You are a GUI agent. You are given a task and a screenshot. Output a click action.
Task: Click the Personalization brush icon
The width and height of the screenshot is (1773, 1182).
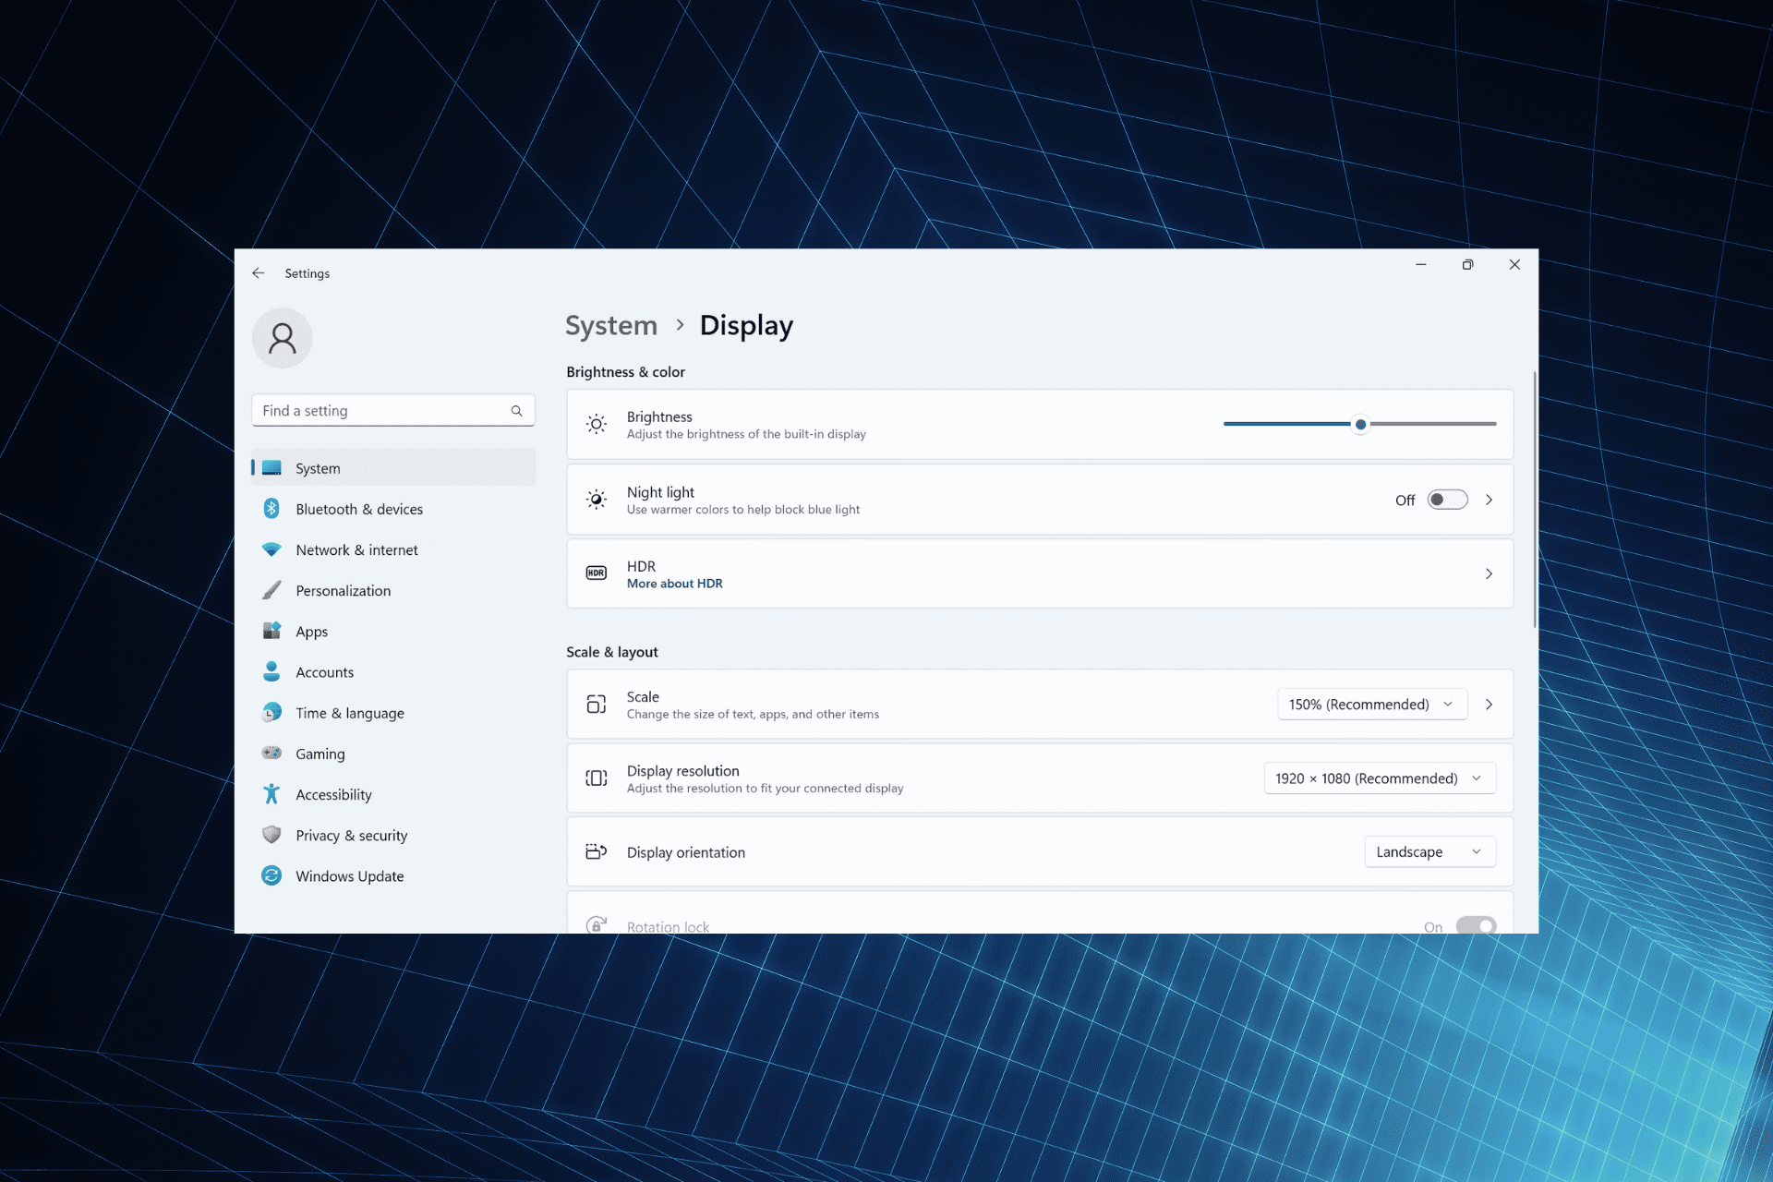[x=271, y=590]
